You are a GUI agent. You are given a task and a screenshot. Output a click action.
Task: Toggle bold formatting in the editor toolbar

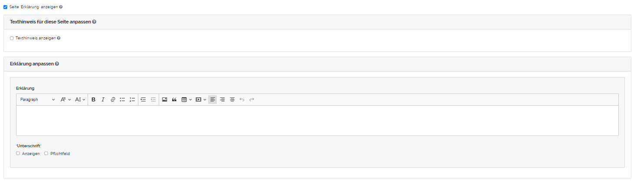tap(93, 100)
